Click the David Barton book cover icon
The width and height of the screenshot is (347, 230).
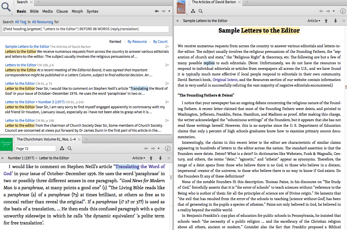coord(181,7)
